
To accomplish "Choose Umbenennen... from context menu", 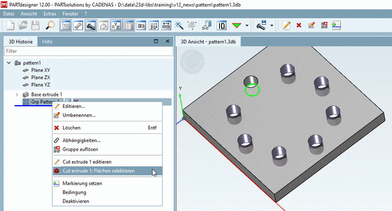I will (107, 115).
